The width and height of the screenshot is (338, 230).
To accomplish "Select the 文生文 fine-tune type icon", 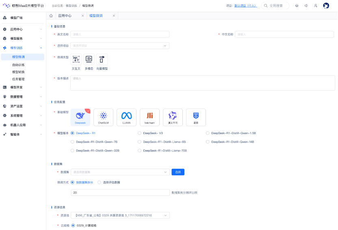I will pyautogui.click(x=76, y=59).
